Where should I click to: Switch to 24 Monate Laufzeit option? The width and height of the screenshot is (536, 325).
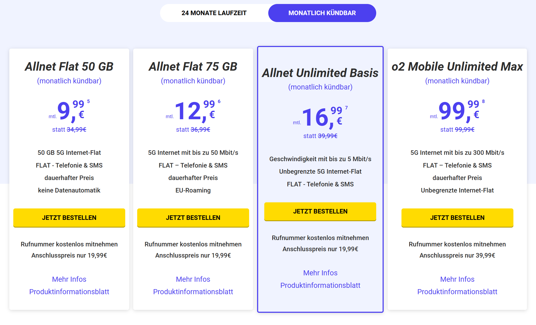coord(214,13)
